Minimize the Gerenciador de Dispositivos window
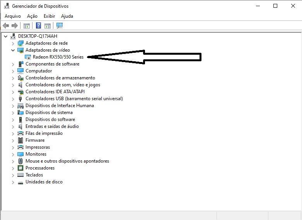302x220 pixels. 258,6
